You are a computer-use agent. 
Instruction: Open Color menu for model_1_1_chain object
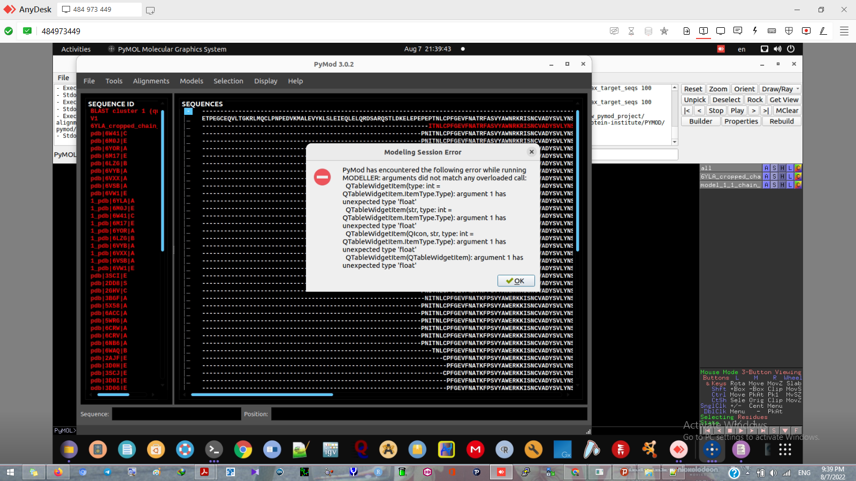click(x=798, y=185)
